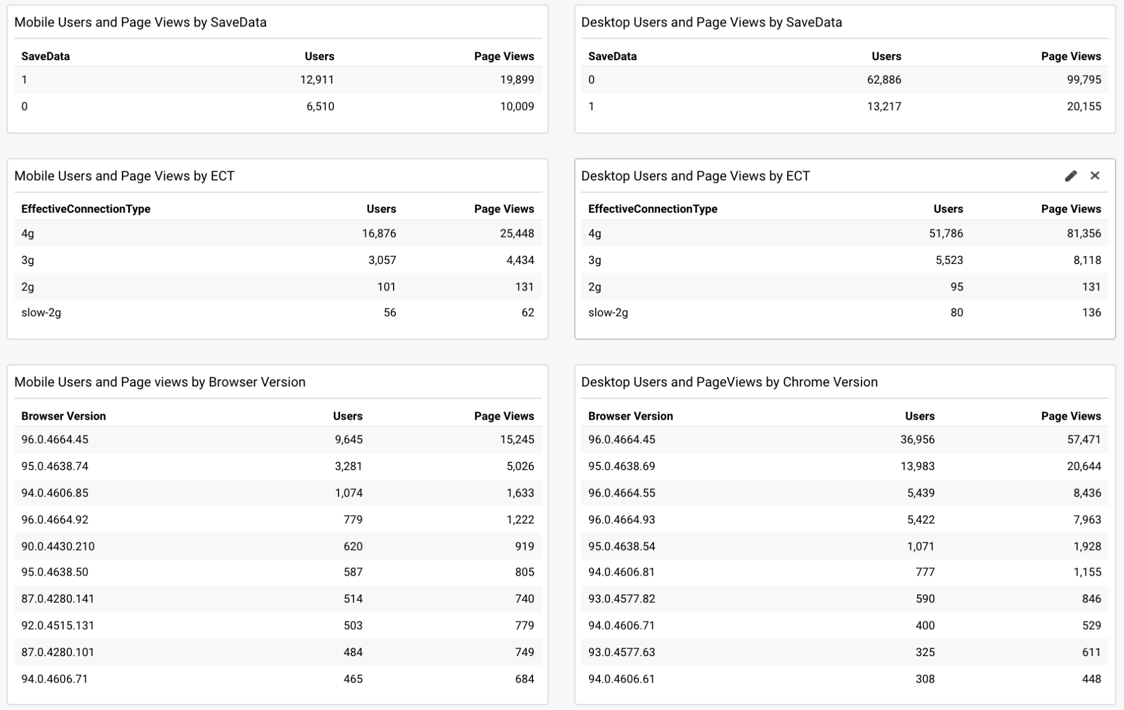The height and width of the screenshot is (710, 1124).
Task: Select the 94.0.4606.61 row in desktop Chrome table
Action: 621,679
